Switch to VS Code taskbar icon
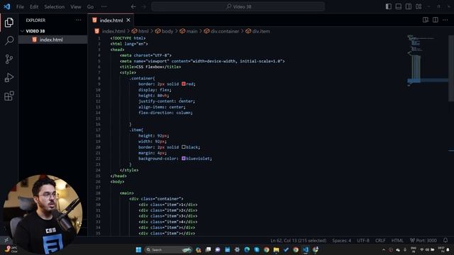 click(306, 249)
